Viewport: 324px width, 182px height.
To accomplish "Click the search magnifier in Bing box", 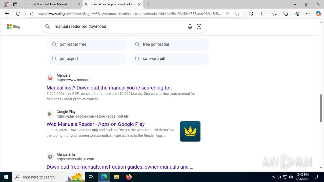I will pos(48,27).
